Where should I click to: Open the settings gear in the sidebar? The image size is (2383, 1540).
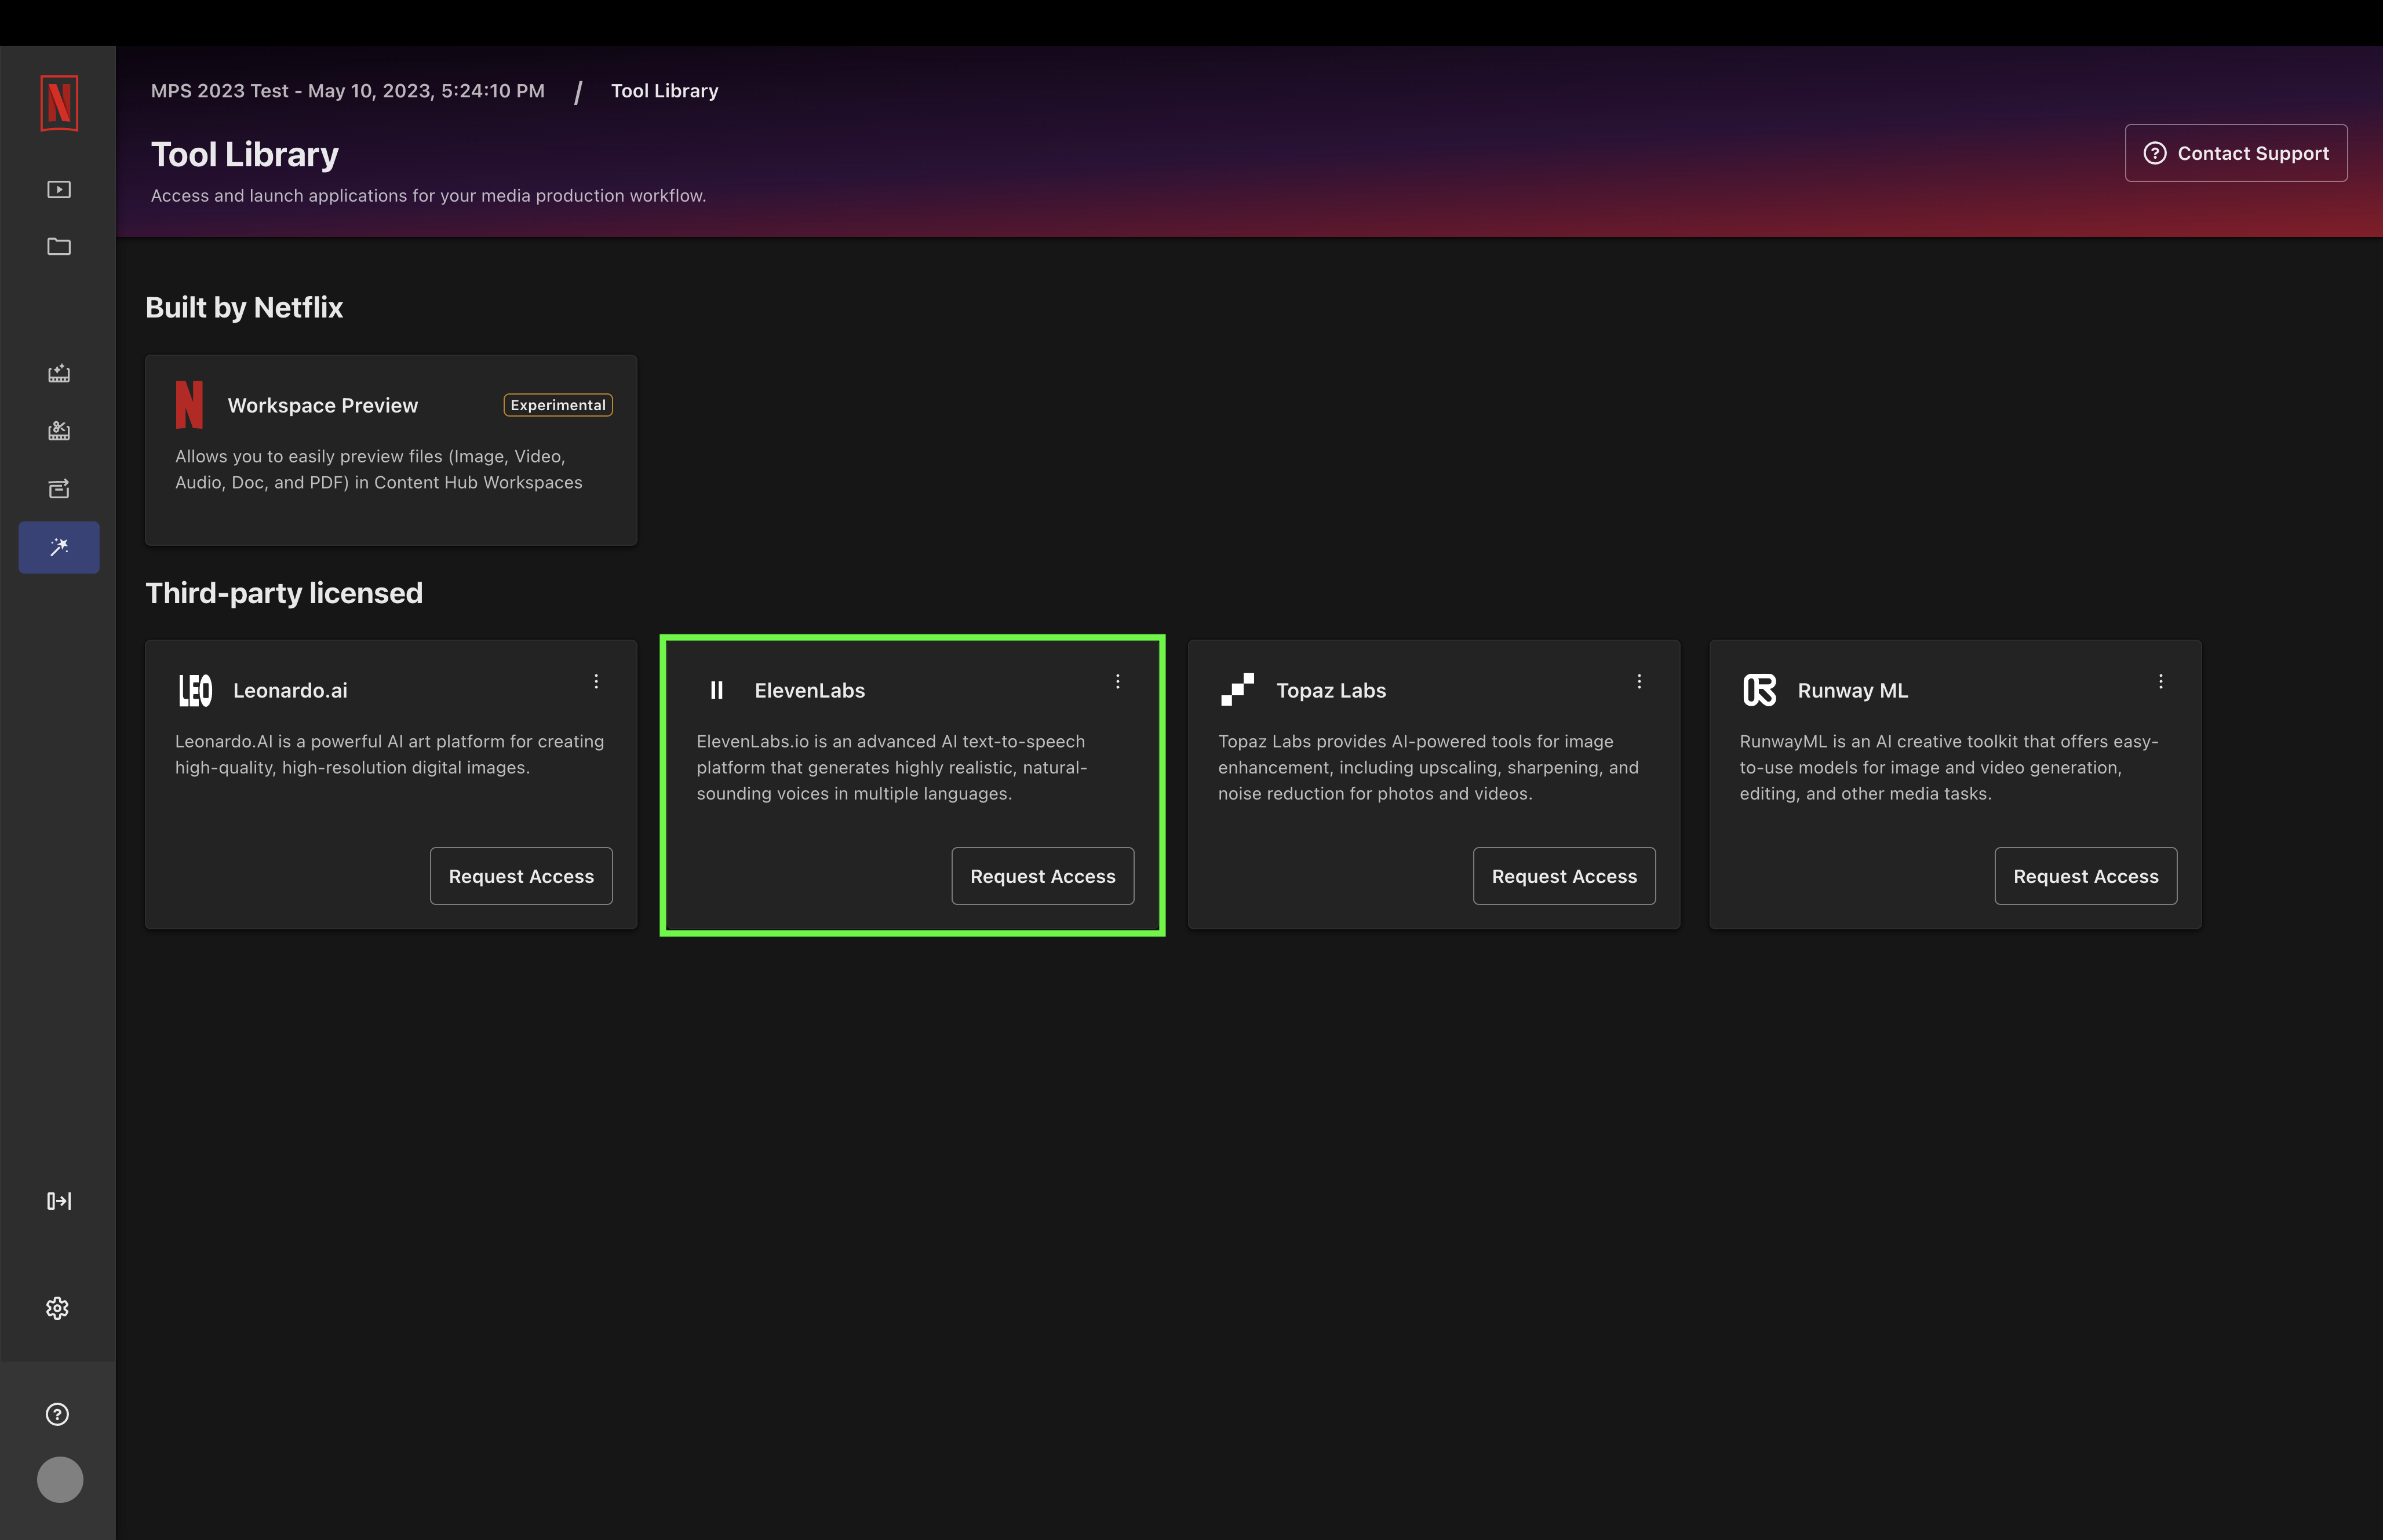point(58,1308)
